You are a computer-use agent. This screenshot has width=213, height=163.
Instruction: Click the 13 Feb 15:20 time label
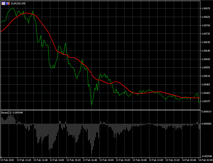click(x=73, y=160)
